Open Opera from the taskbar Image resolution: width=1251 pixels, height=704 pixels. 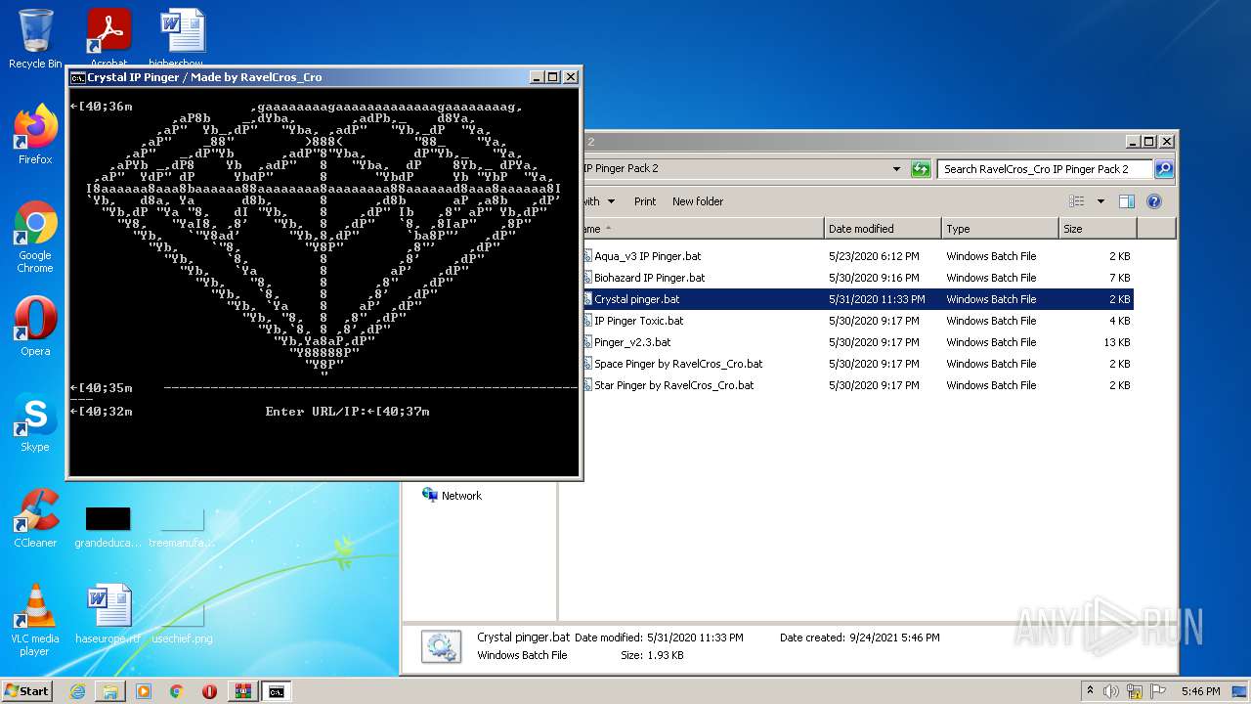click(209, 691)
